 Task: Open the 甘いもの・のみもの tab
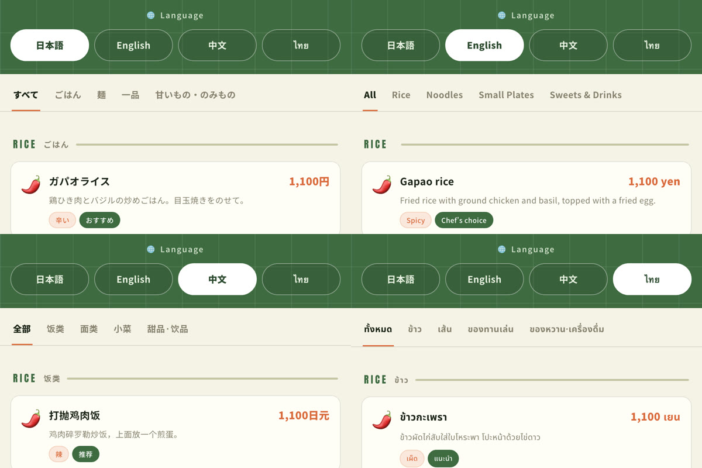click(195, 95)
